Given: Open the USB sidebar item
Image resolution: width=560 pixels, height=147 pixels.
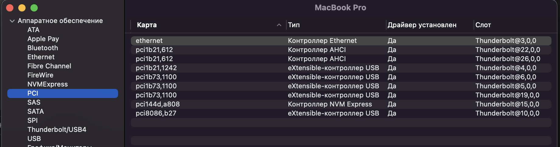Looking at the screenshot, I should coord(34,139).
